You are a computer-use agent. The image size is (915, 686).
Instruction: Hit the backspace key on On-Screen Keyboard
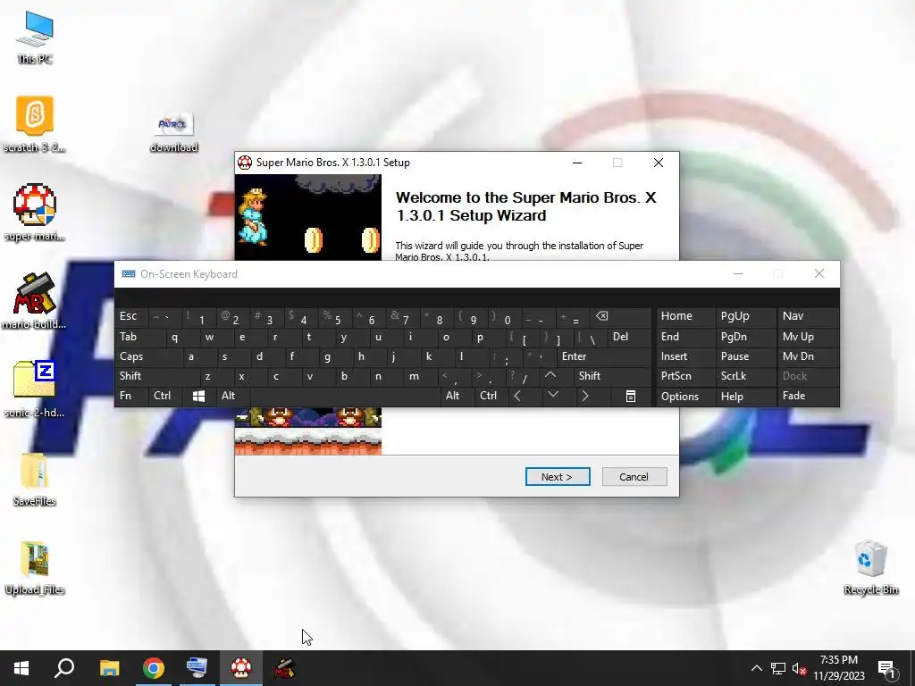coord(621,316)
